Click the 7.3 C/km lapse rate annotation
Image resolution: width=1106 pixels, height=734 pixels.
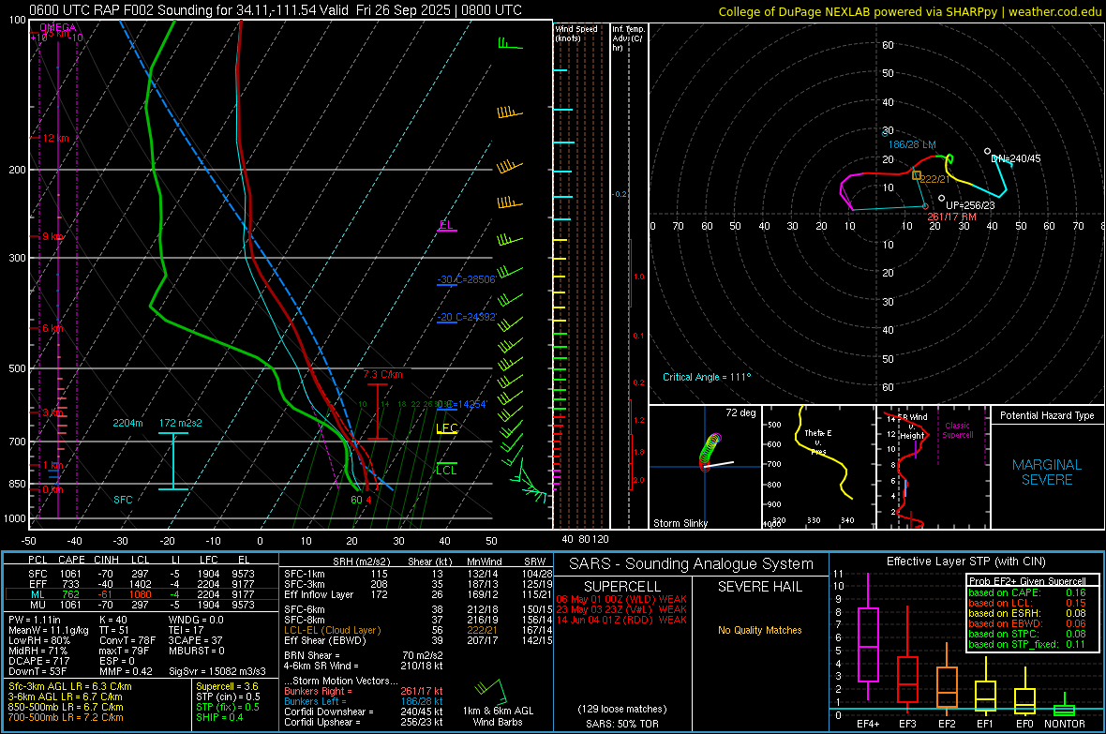click(383, 374)
